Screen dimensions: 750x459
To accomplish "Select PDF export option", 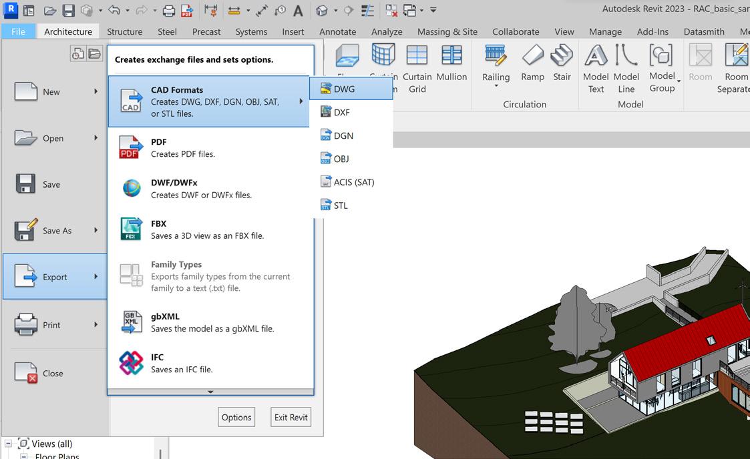I will click(210, 147).
